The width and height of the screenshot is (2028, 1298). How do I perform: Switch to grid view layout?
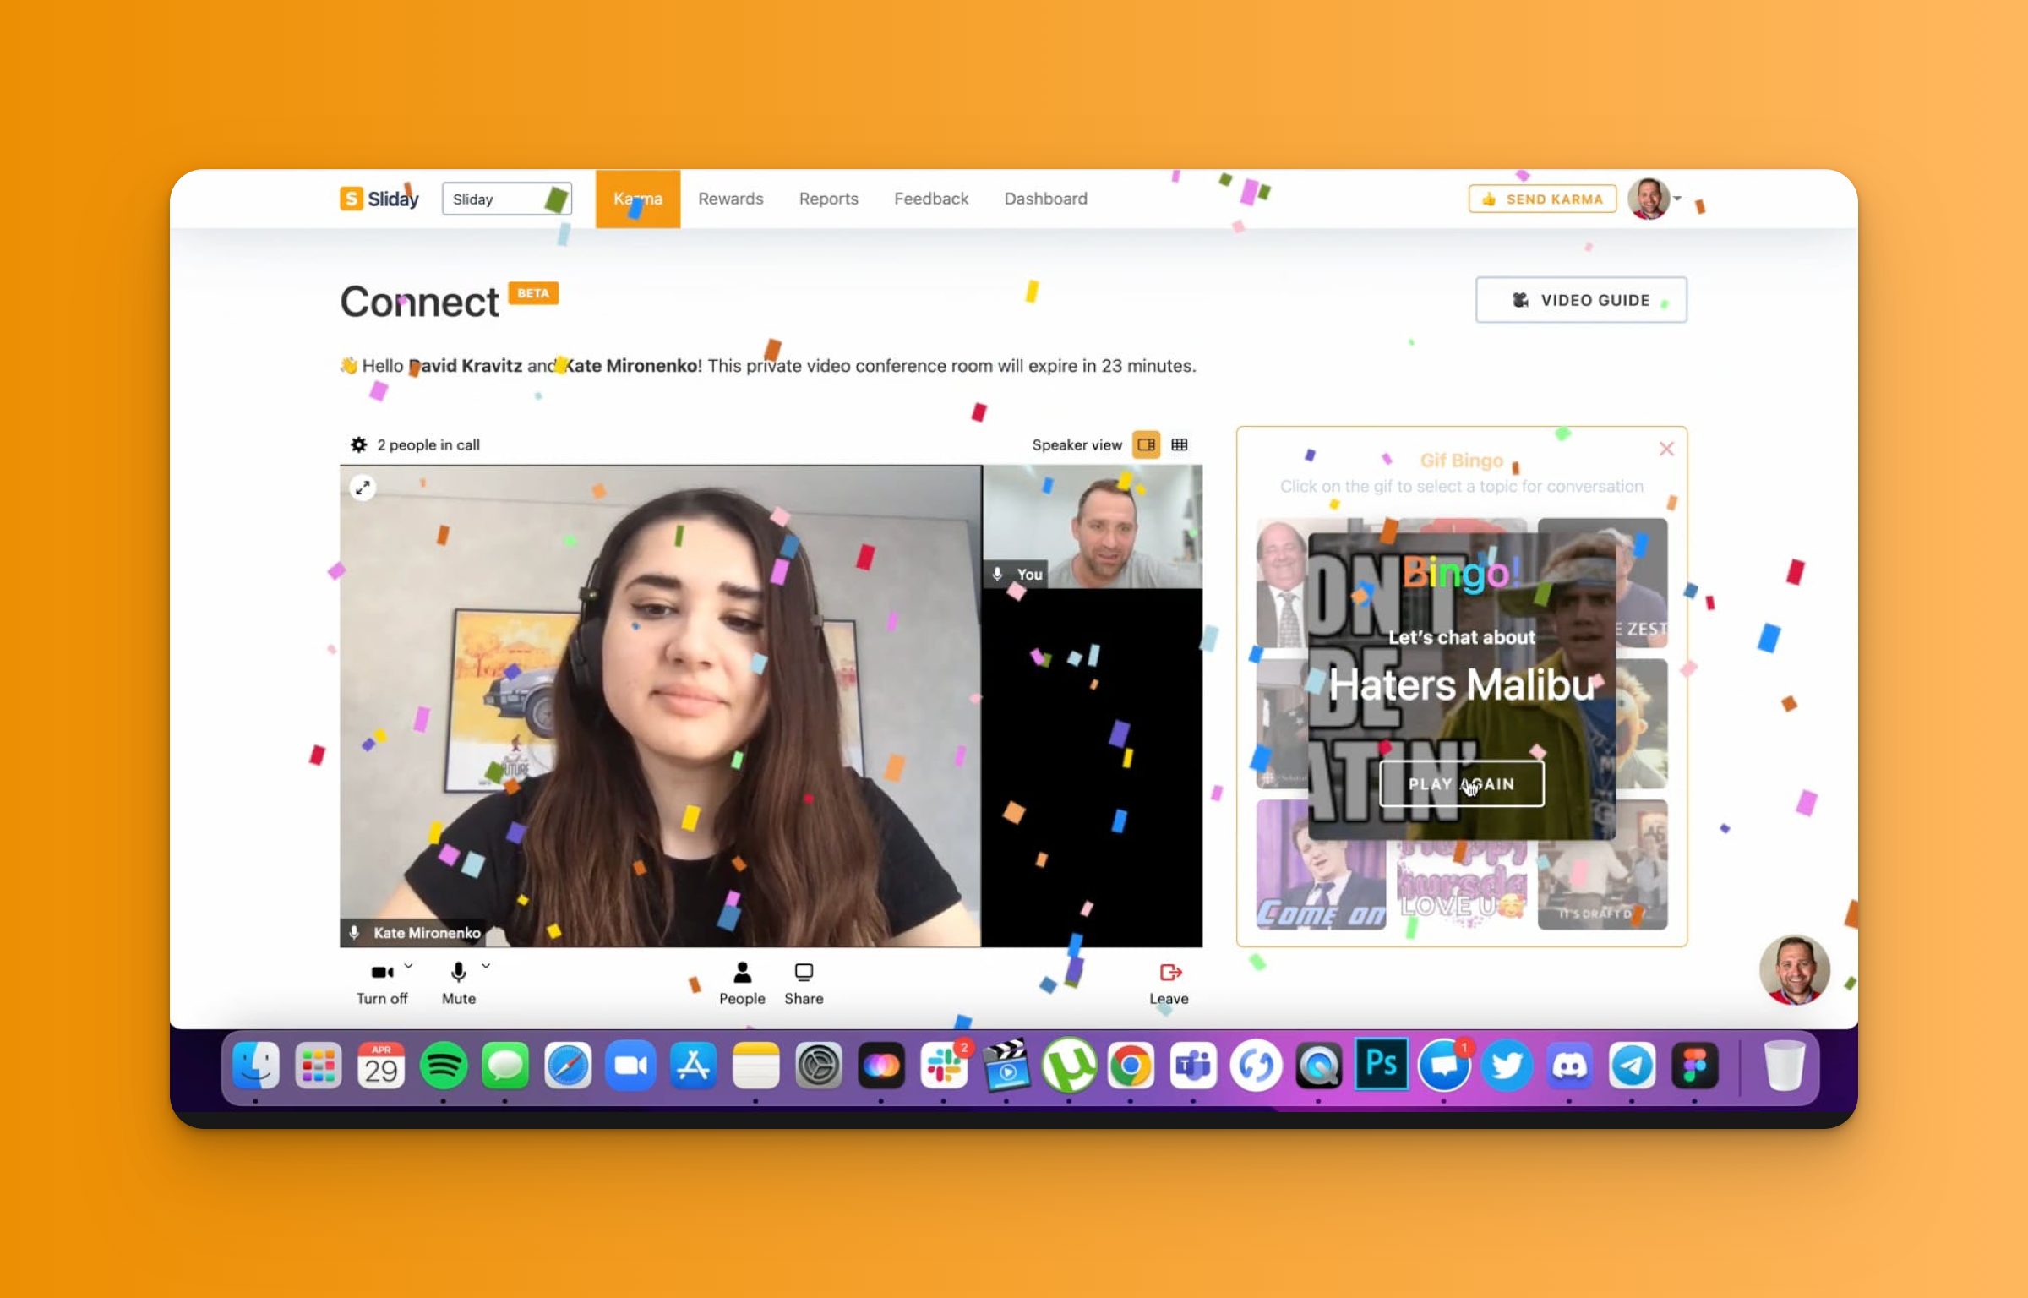[1180, 444]
